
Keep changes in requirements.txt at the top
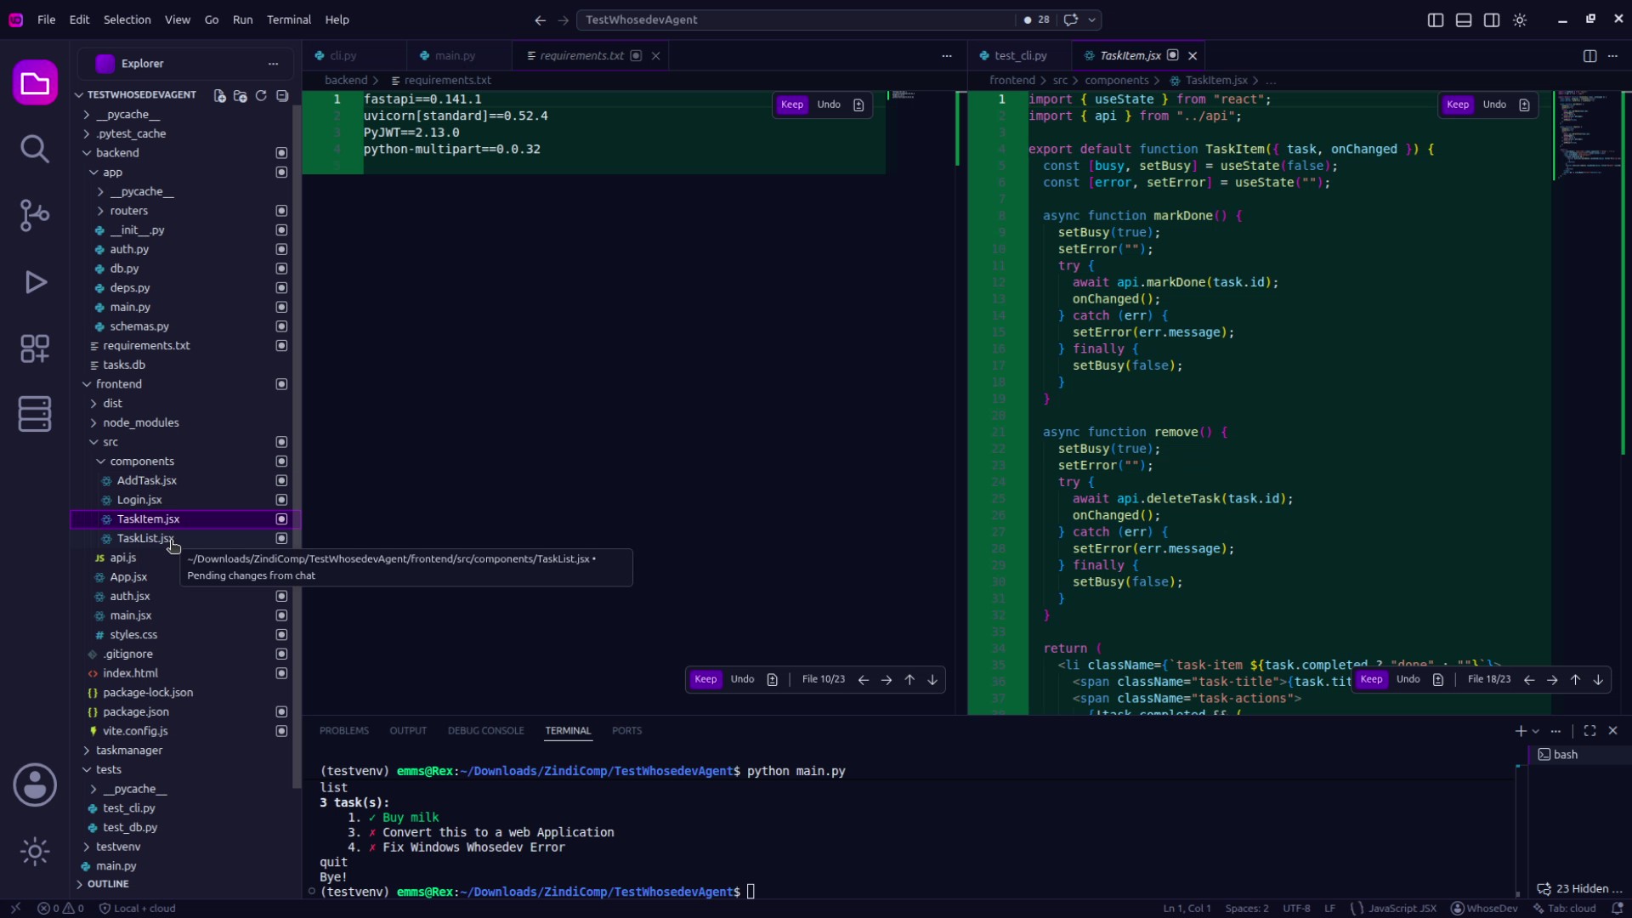[x=792, y=105]
